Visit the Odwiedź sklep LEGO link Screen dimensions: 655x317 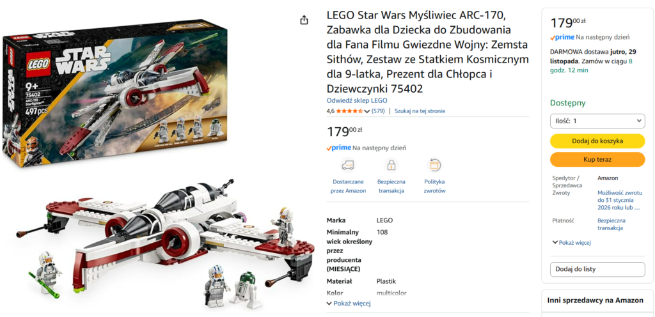pyautogui.click(x=357, y=100)
